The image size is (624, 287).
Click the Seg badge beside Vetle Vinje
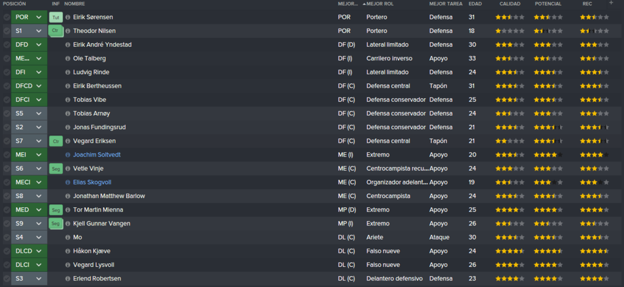[55, 169]
